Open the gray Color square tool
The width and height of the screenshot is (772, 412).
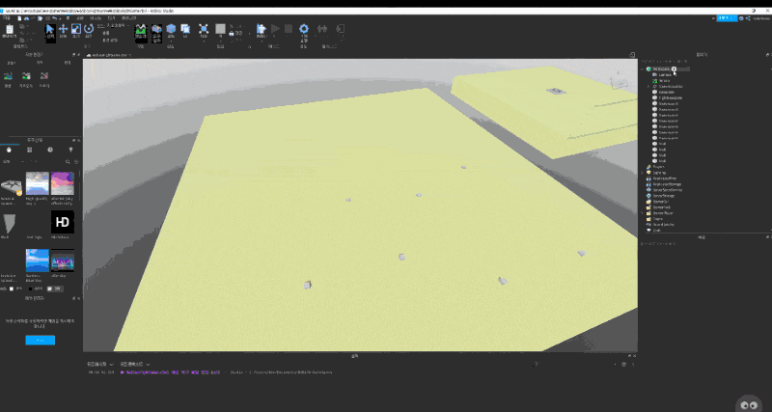(x=221, y=29)
